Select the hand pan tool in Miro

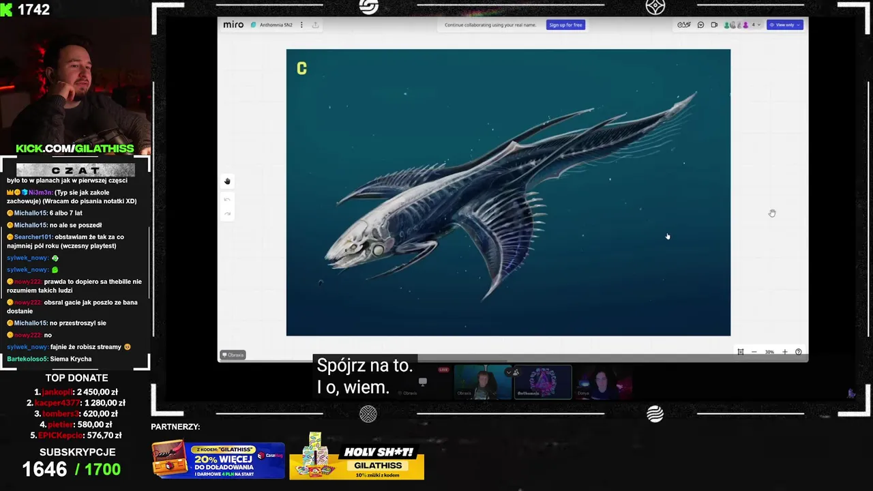click(227, 181)
